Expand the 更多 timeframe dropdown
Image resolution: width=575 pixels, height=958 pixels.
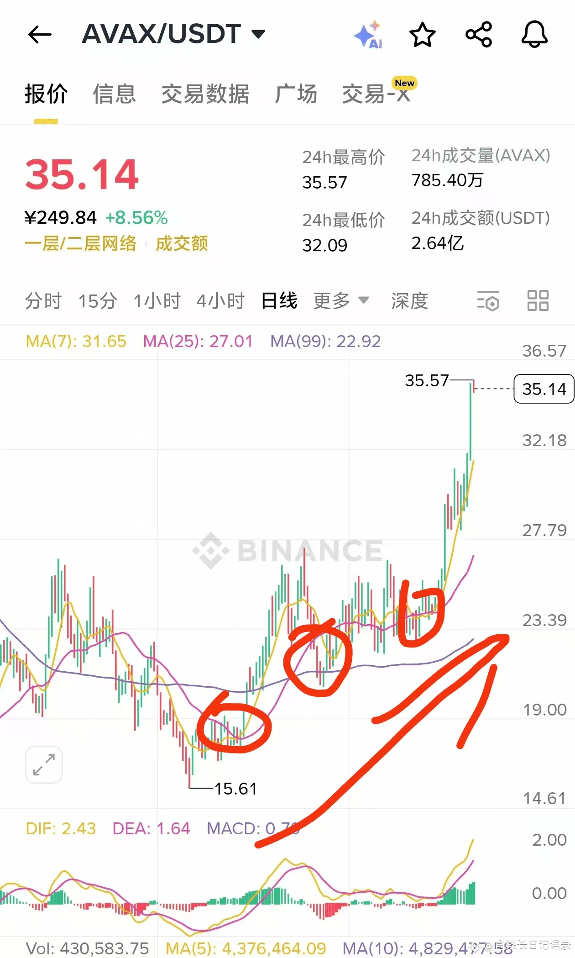[x=341, y=301]
